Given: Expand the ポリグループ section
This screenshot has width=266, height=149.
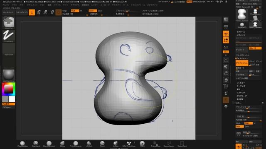Looking at the screenshot, I should tap(241, 96).
